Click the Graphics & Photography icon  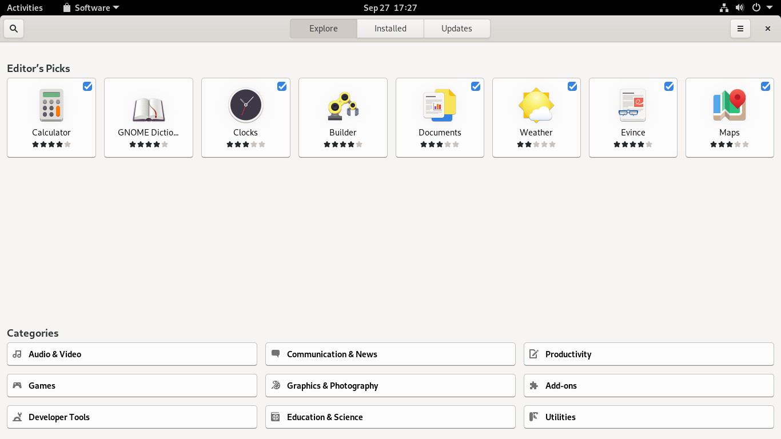(276, 386)
